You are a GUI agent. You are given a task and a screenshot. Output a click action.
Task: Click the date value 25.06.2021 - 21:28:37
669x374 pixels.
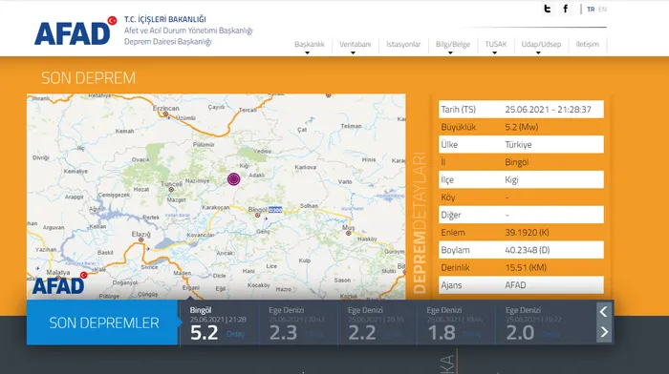coord(548,110)
